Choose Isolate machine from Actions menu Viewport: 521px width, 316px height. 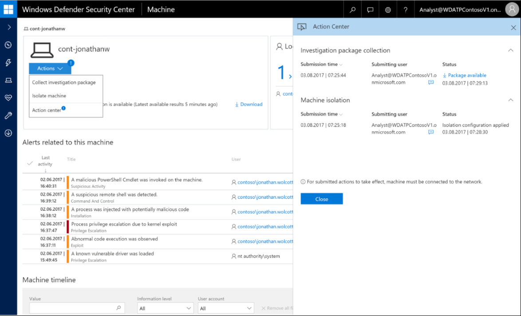[49, 96]
